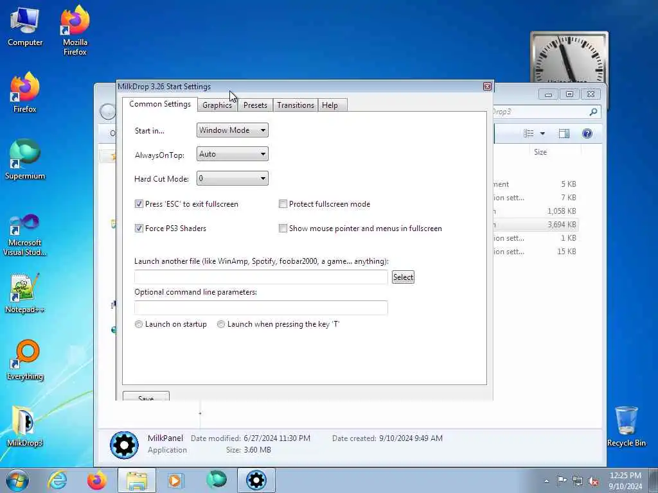Image resolution: width=658 pixels, height=493 pixels.
Task: Open the Everything desktop shortcut
Action: tap(25, 361)
